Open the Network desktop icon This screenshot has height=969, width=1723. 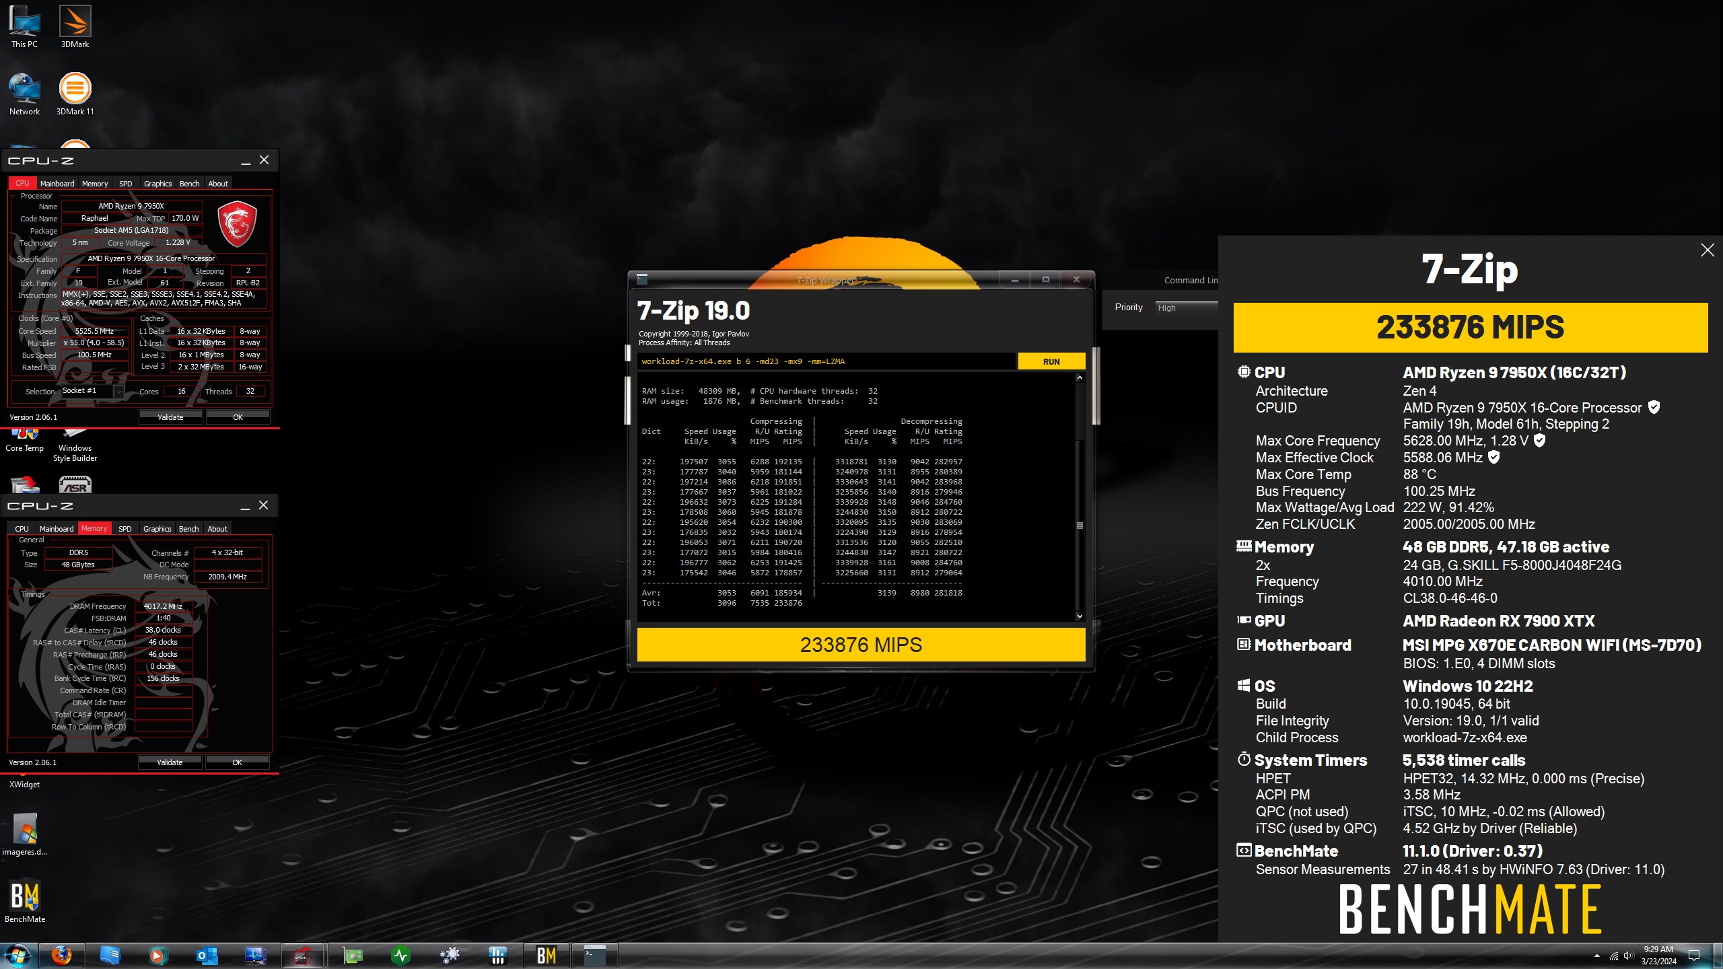(x=24, y=94)
